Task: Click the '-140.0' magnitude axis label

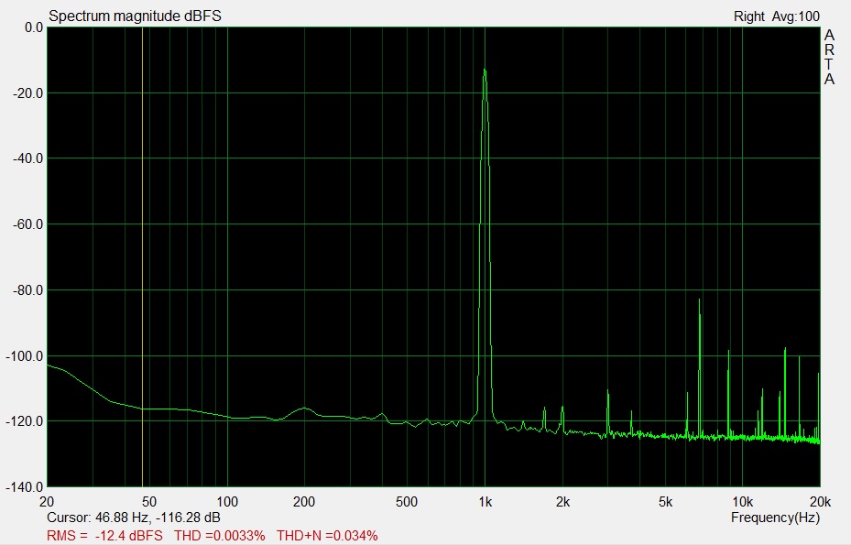Action: 25,487
